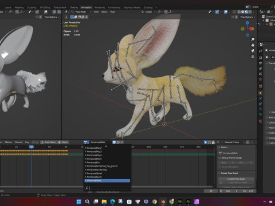Click the new action duplicate icon
275x206 pixels.
pos(118,142)
